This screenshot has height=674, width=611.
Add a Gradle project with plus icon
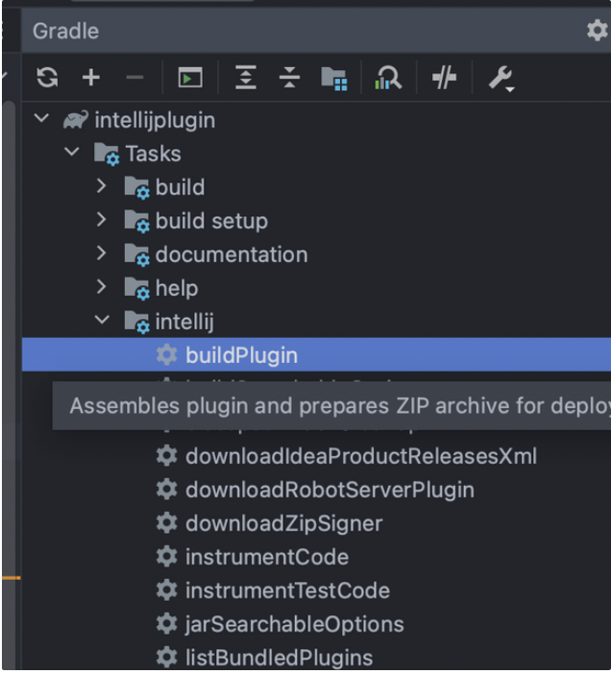point(91,78)
